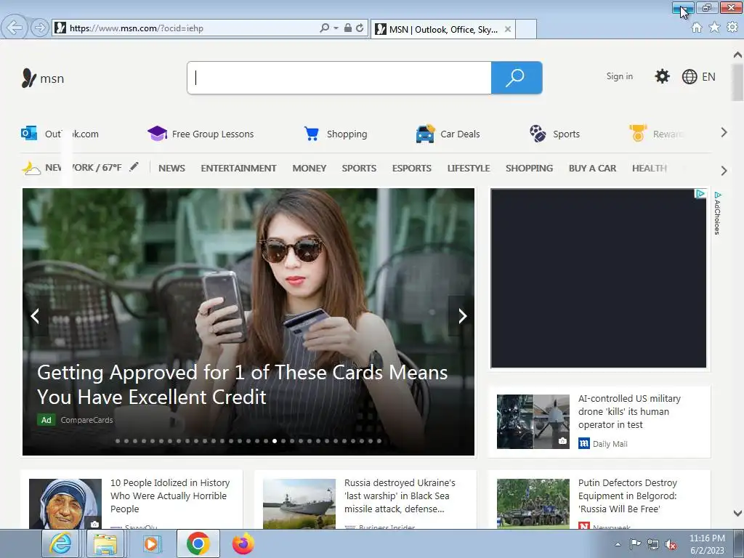Screen dimensions: 744x558
Task: Open the Sports shortcut with ball icon
Action: 554,134
